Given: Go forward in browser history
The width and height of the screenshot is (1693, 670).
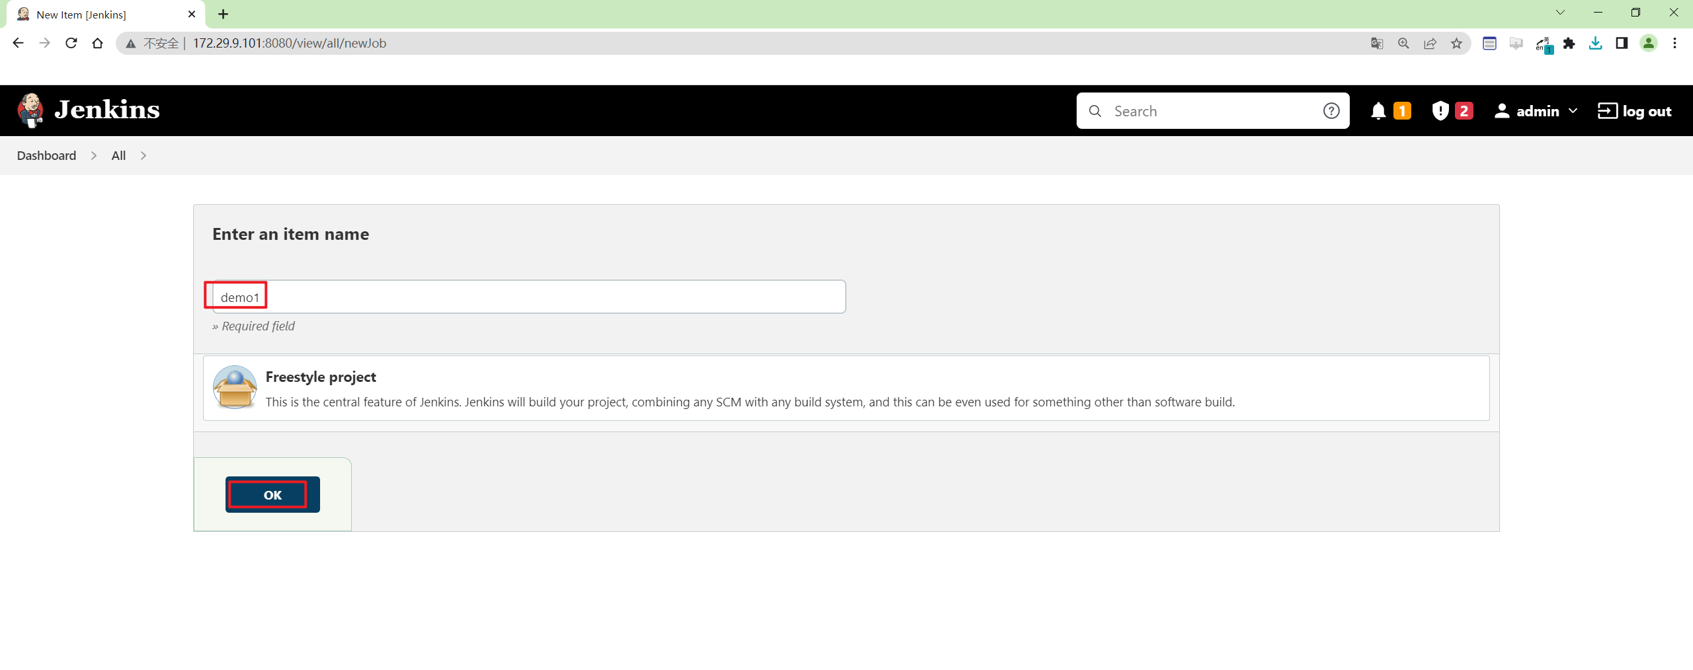Looking at the screenshot, I should pyautogui.click(x=44, y=43).
